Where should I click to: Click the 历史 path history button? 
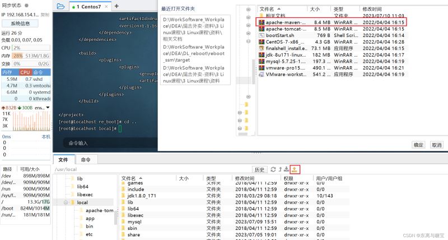259,169
